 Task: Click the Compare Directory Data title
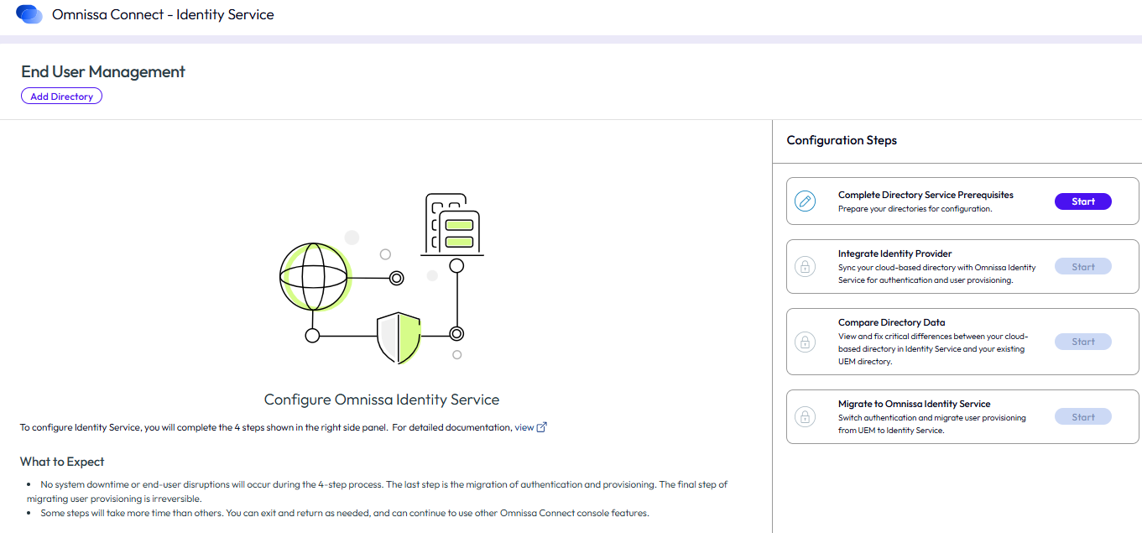pos(891,322)
